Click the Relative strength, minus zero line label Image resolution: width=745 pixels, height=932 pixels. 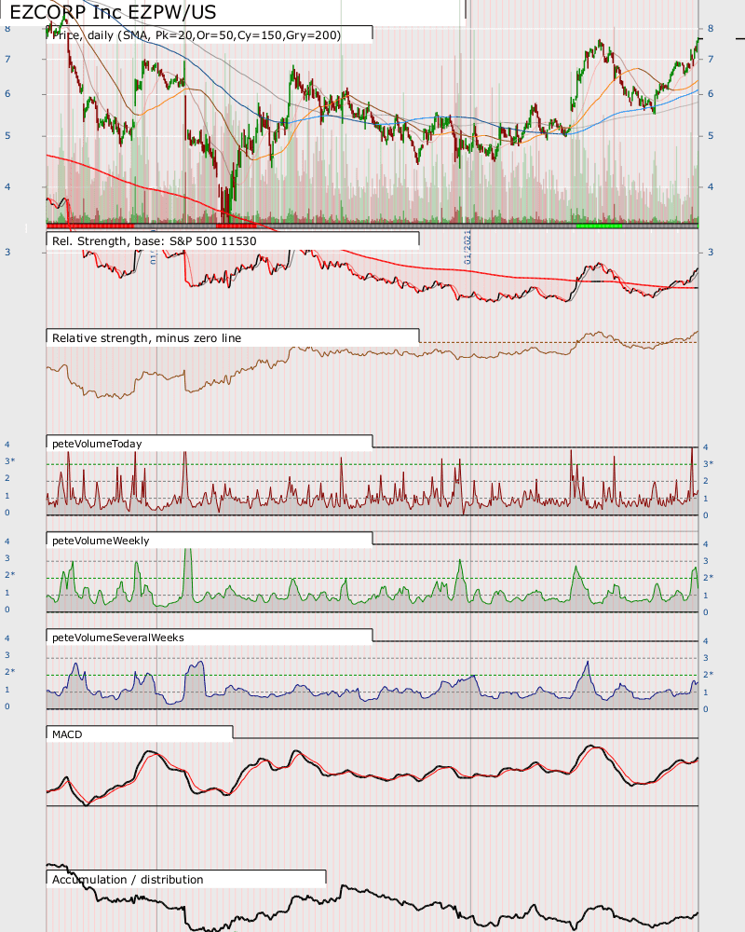147,338
